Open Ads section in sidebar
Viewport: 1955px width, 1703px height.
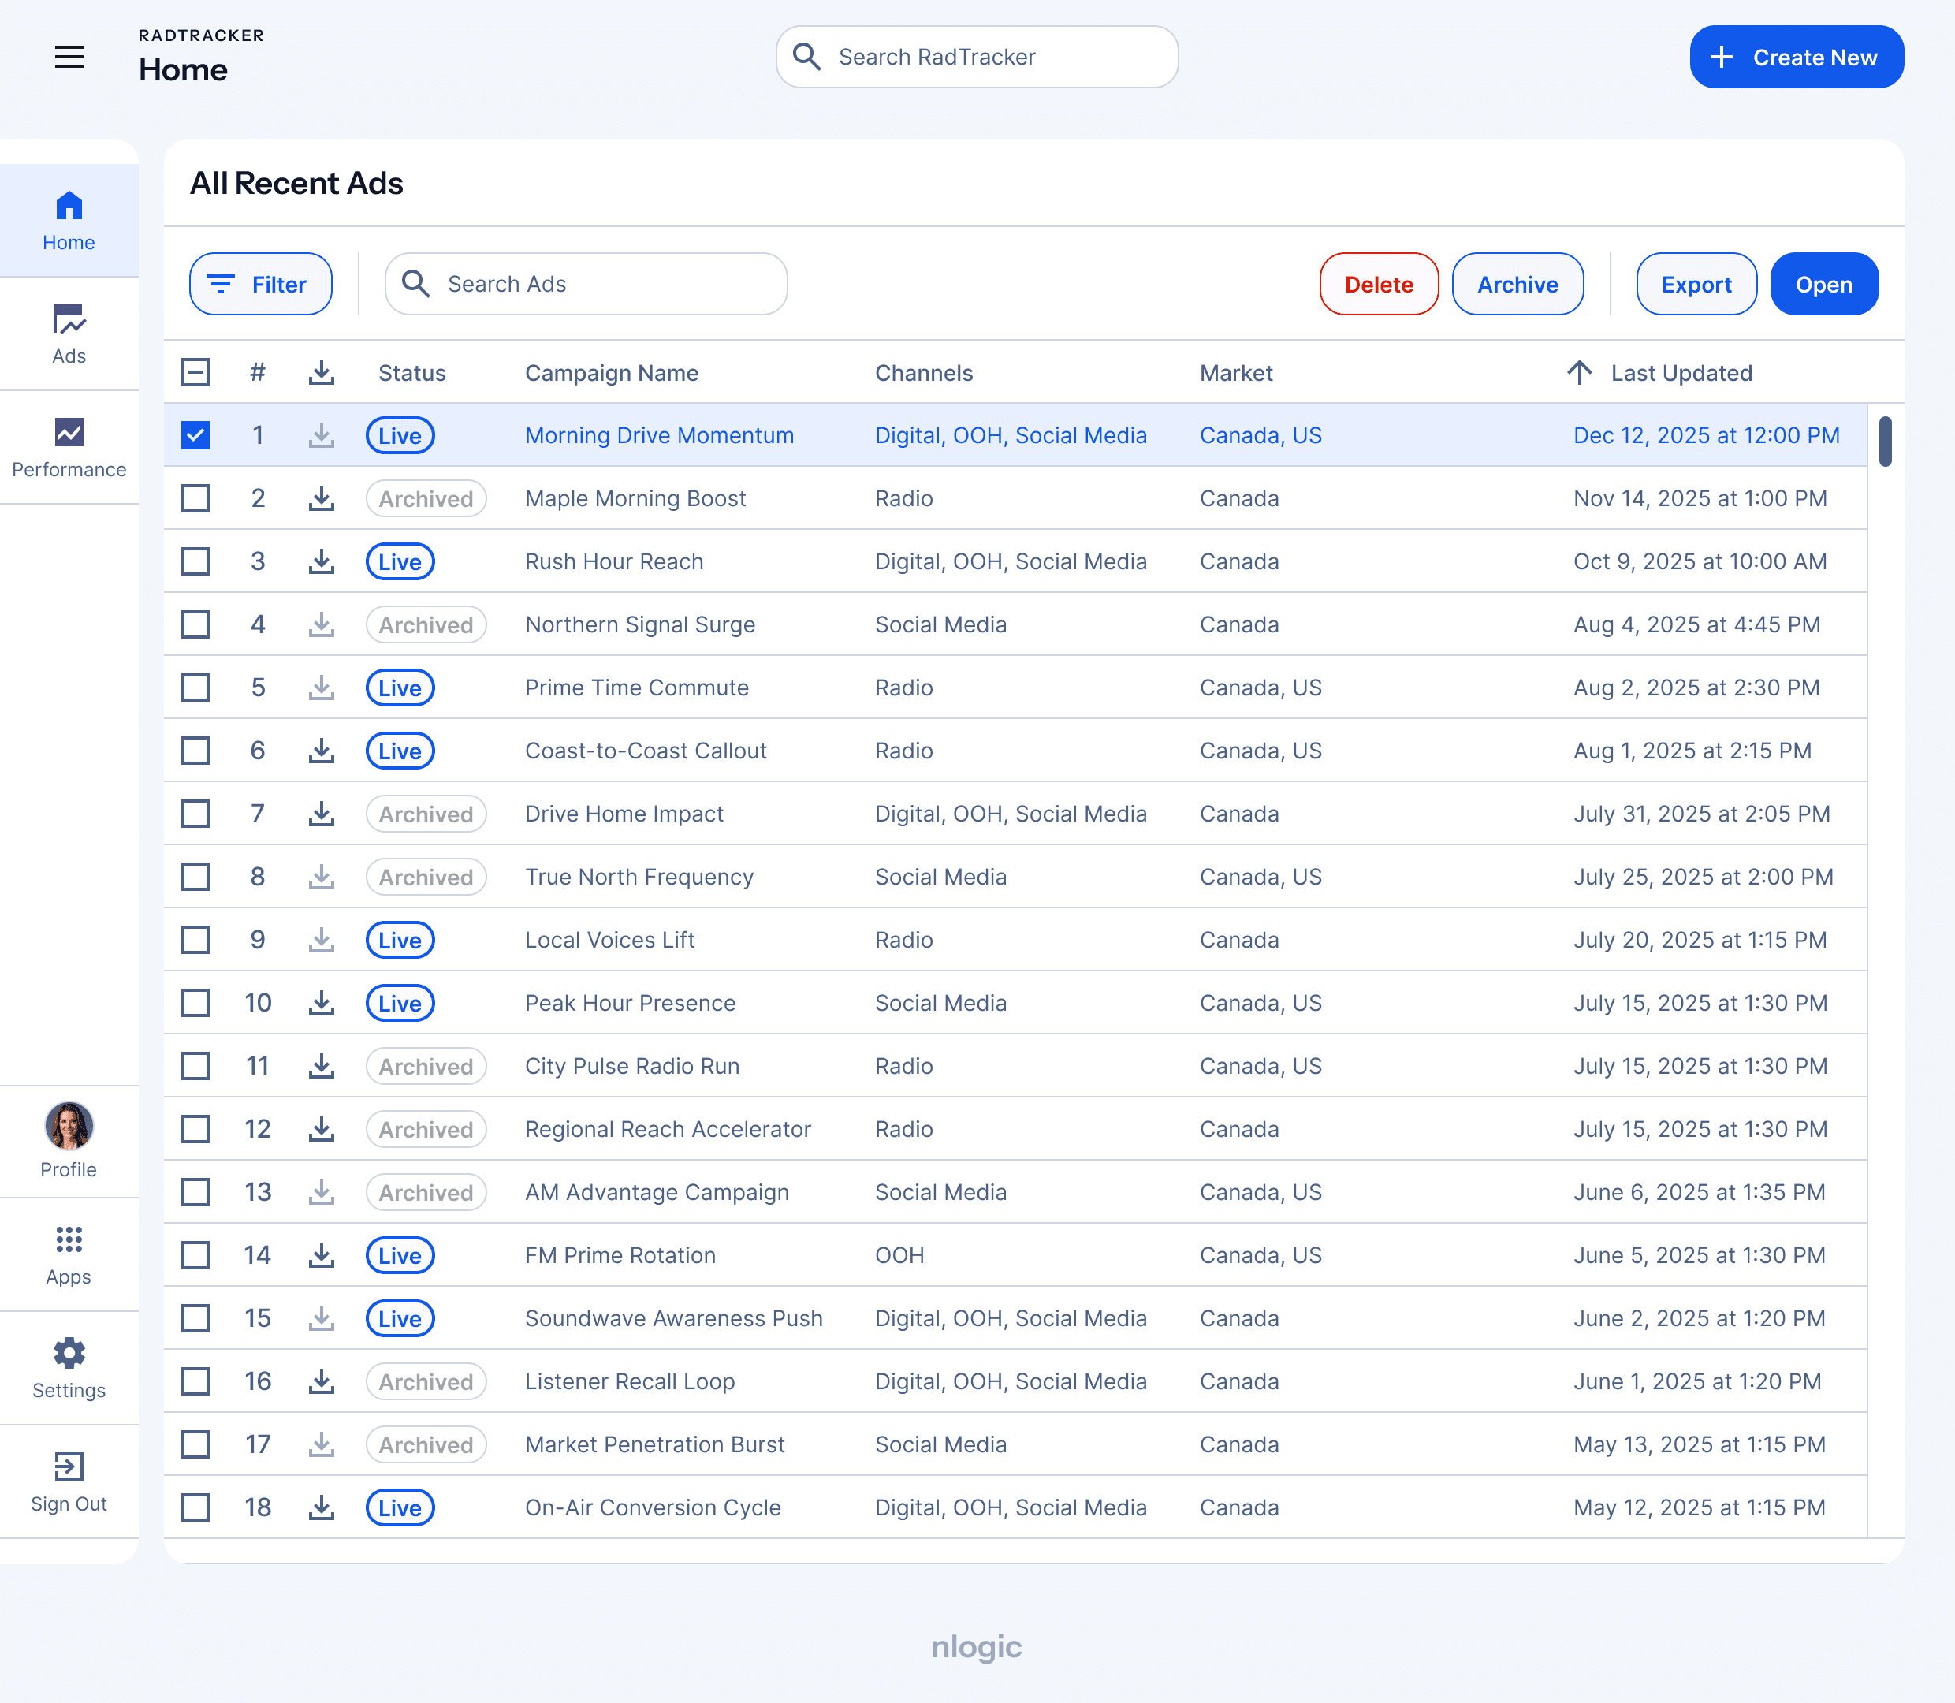[x=69, y=334]
